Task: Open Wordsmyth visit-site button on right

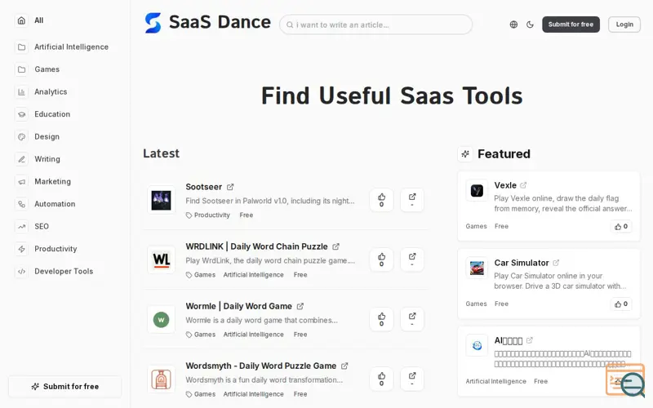Action: pyautogui.click(x=412, y=379)
